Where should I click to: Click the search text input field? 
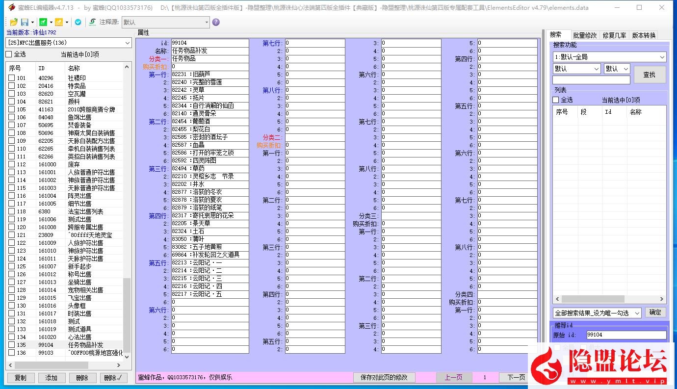click(591, 80)
